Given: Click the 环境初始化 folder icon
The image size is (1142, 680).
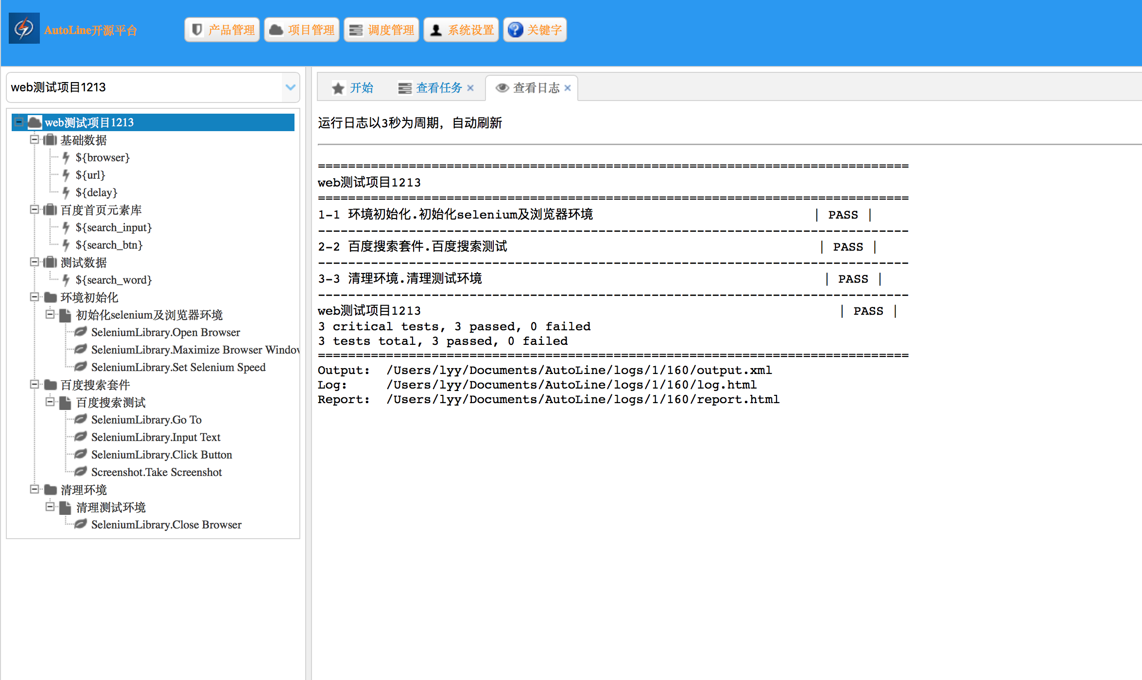Looking at the screenshot, I should [x=51, y=297].
